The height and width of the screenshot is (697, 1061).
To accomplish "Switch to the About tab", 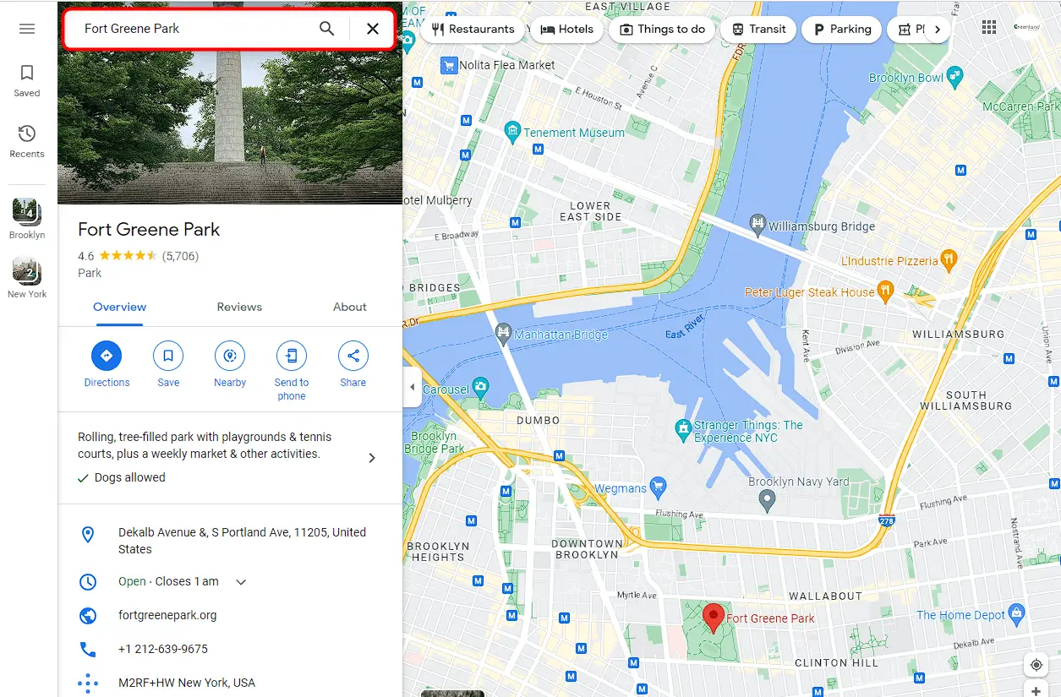I will [350, 308].
